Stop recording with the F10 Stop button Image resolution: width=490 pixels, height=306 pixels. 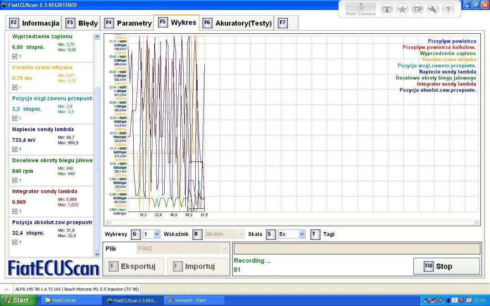pos(447,266)
